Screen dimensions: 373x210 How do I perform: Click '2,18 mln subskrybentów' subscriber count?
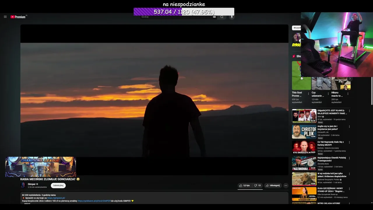[37, 187]
